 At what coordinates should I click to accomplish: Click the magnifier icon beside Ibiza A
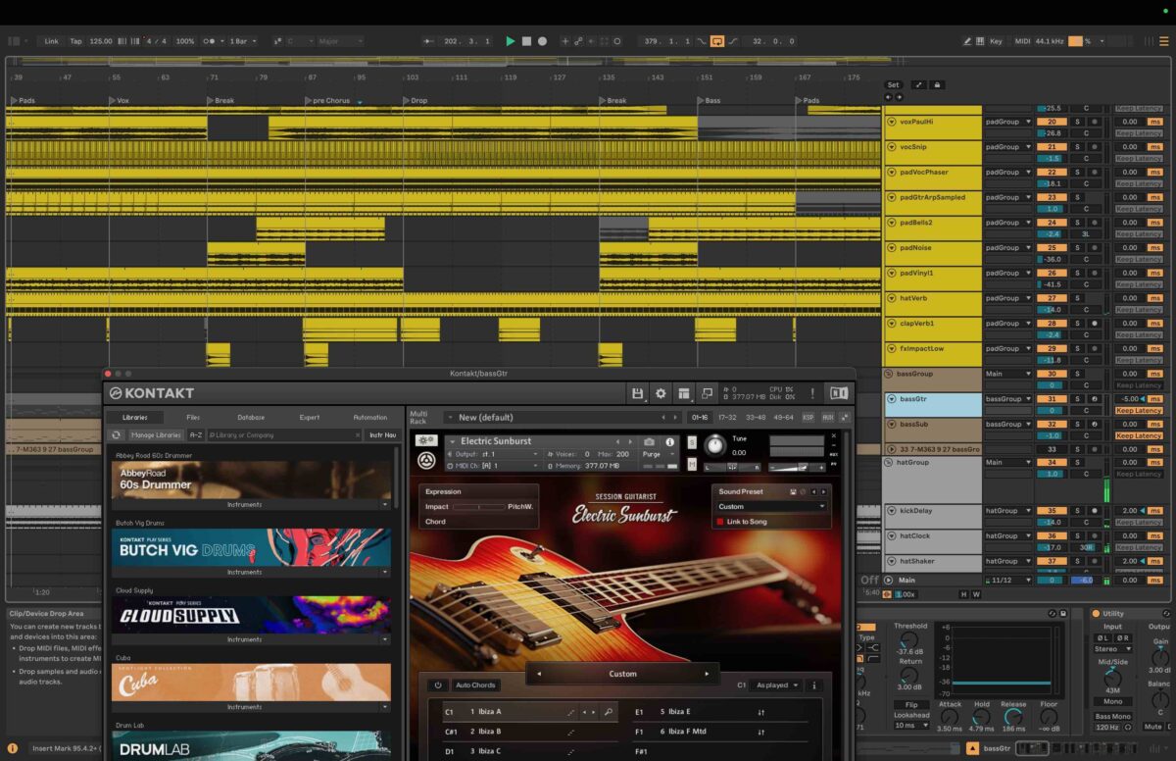[609, 712]
